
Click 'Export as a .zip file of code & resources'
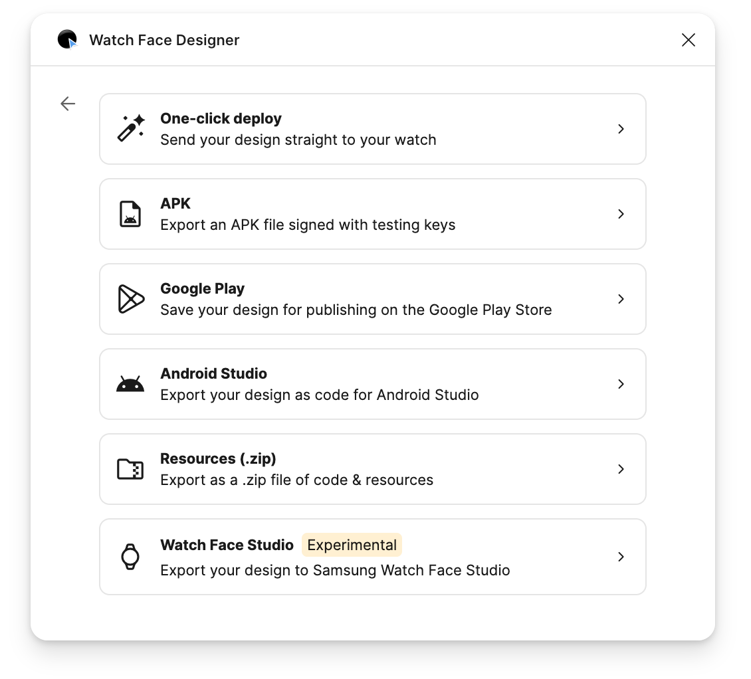coord(297,480)
